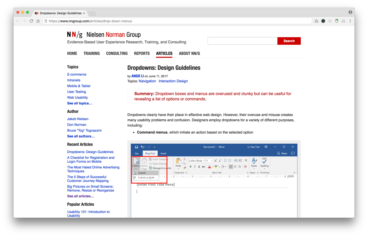Open the rainbow color lens extension
The width and height of the screenshot is (368, 237).
[x=323, y=21]
